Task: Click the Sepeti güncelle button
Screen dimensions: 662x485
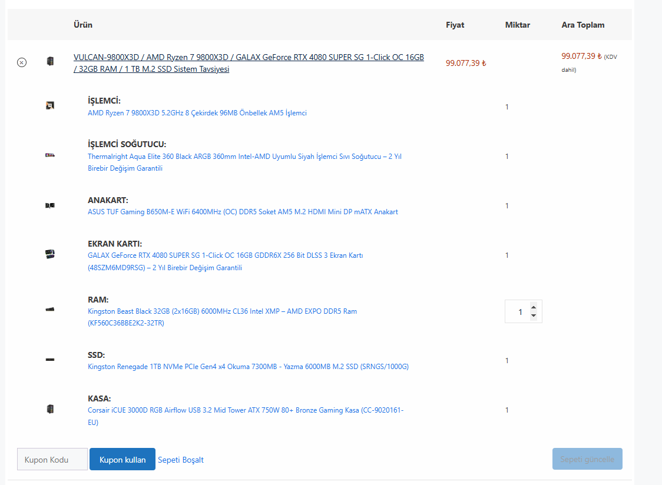Action: (x=587, y=459)
